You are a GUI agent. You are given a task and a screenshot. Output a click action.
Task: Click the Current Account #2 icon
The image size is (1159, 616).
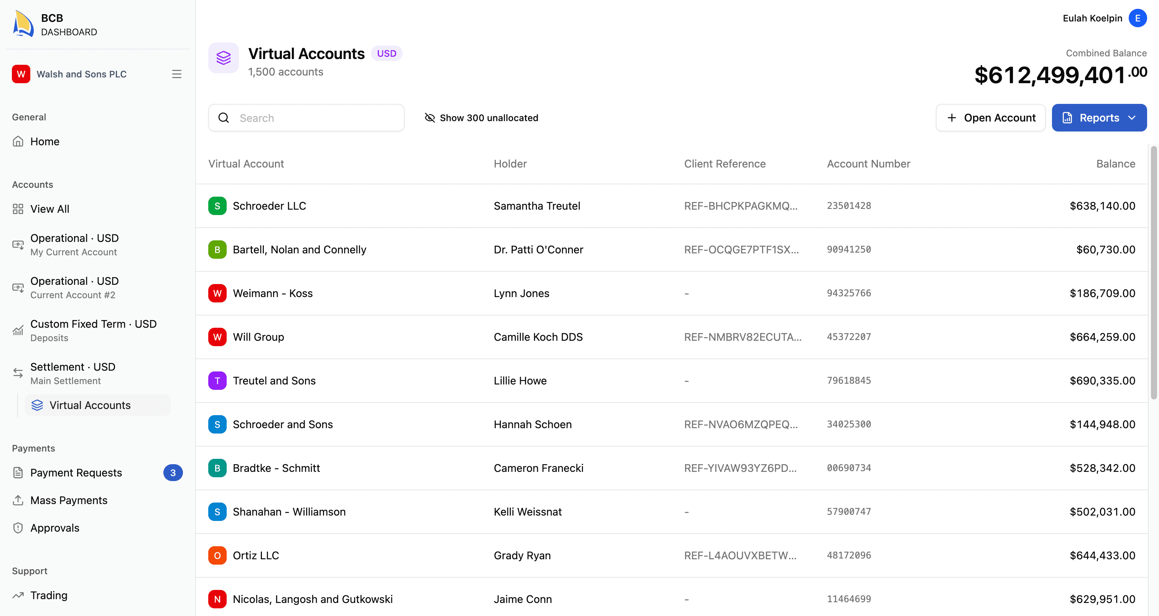tap(18, 288)
